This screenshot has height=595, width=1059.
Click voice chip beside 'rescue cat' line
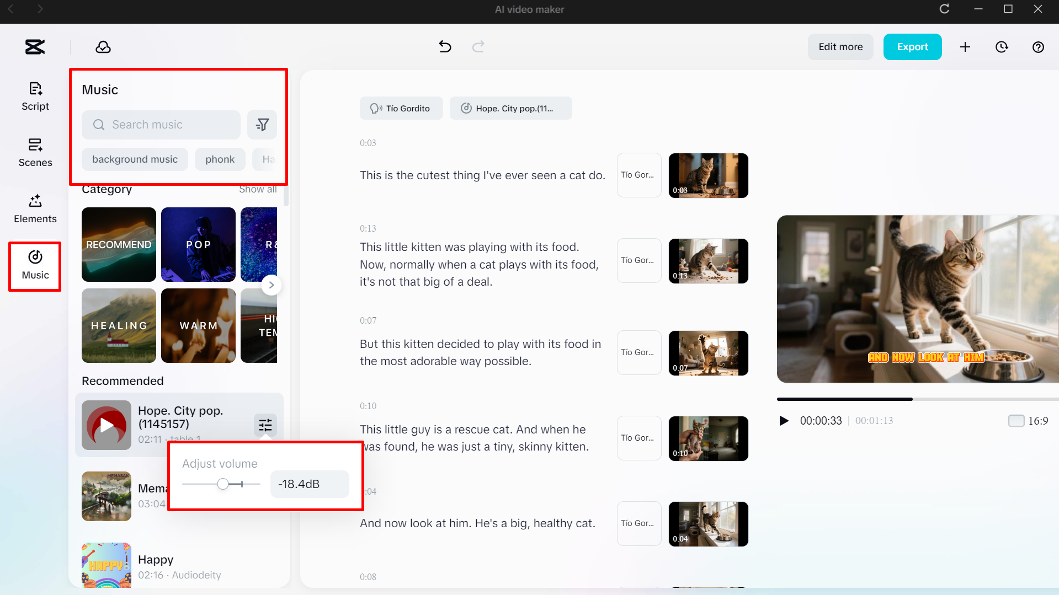coord(639,438)
